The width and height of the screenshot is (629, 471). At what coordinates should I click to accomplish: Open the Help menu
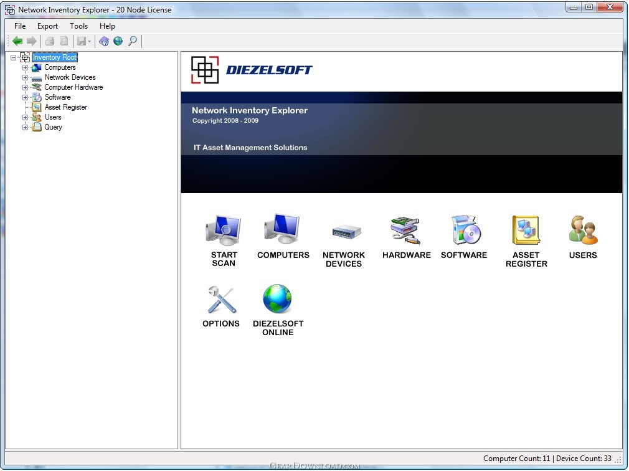click(x=107, y=26)
